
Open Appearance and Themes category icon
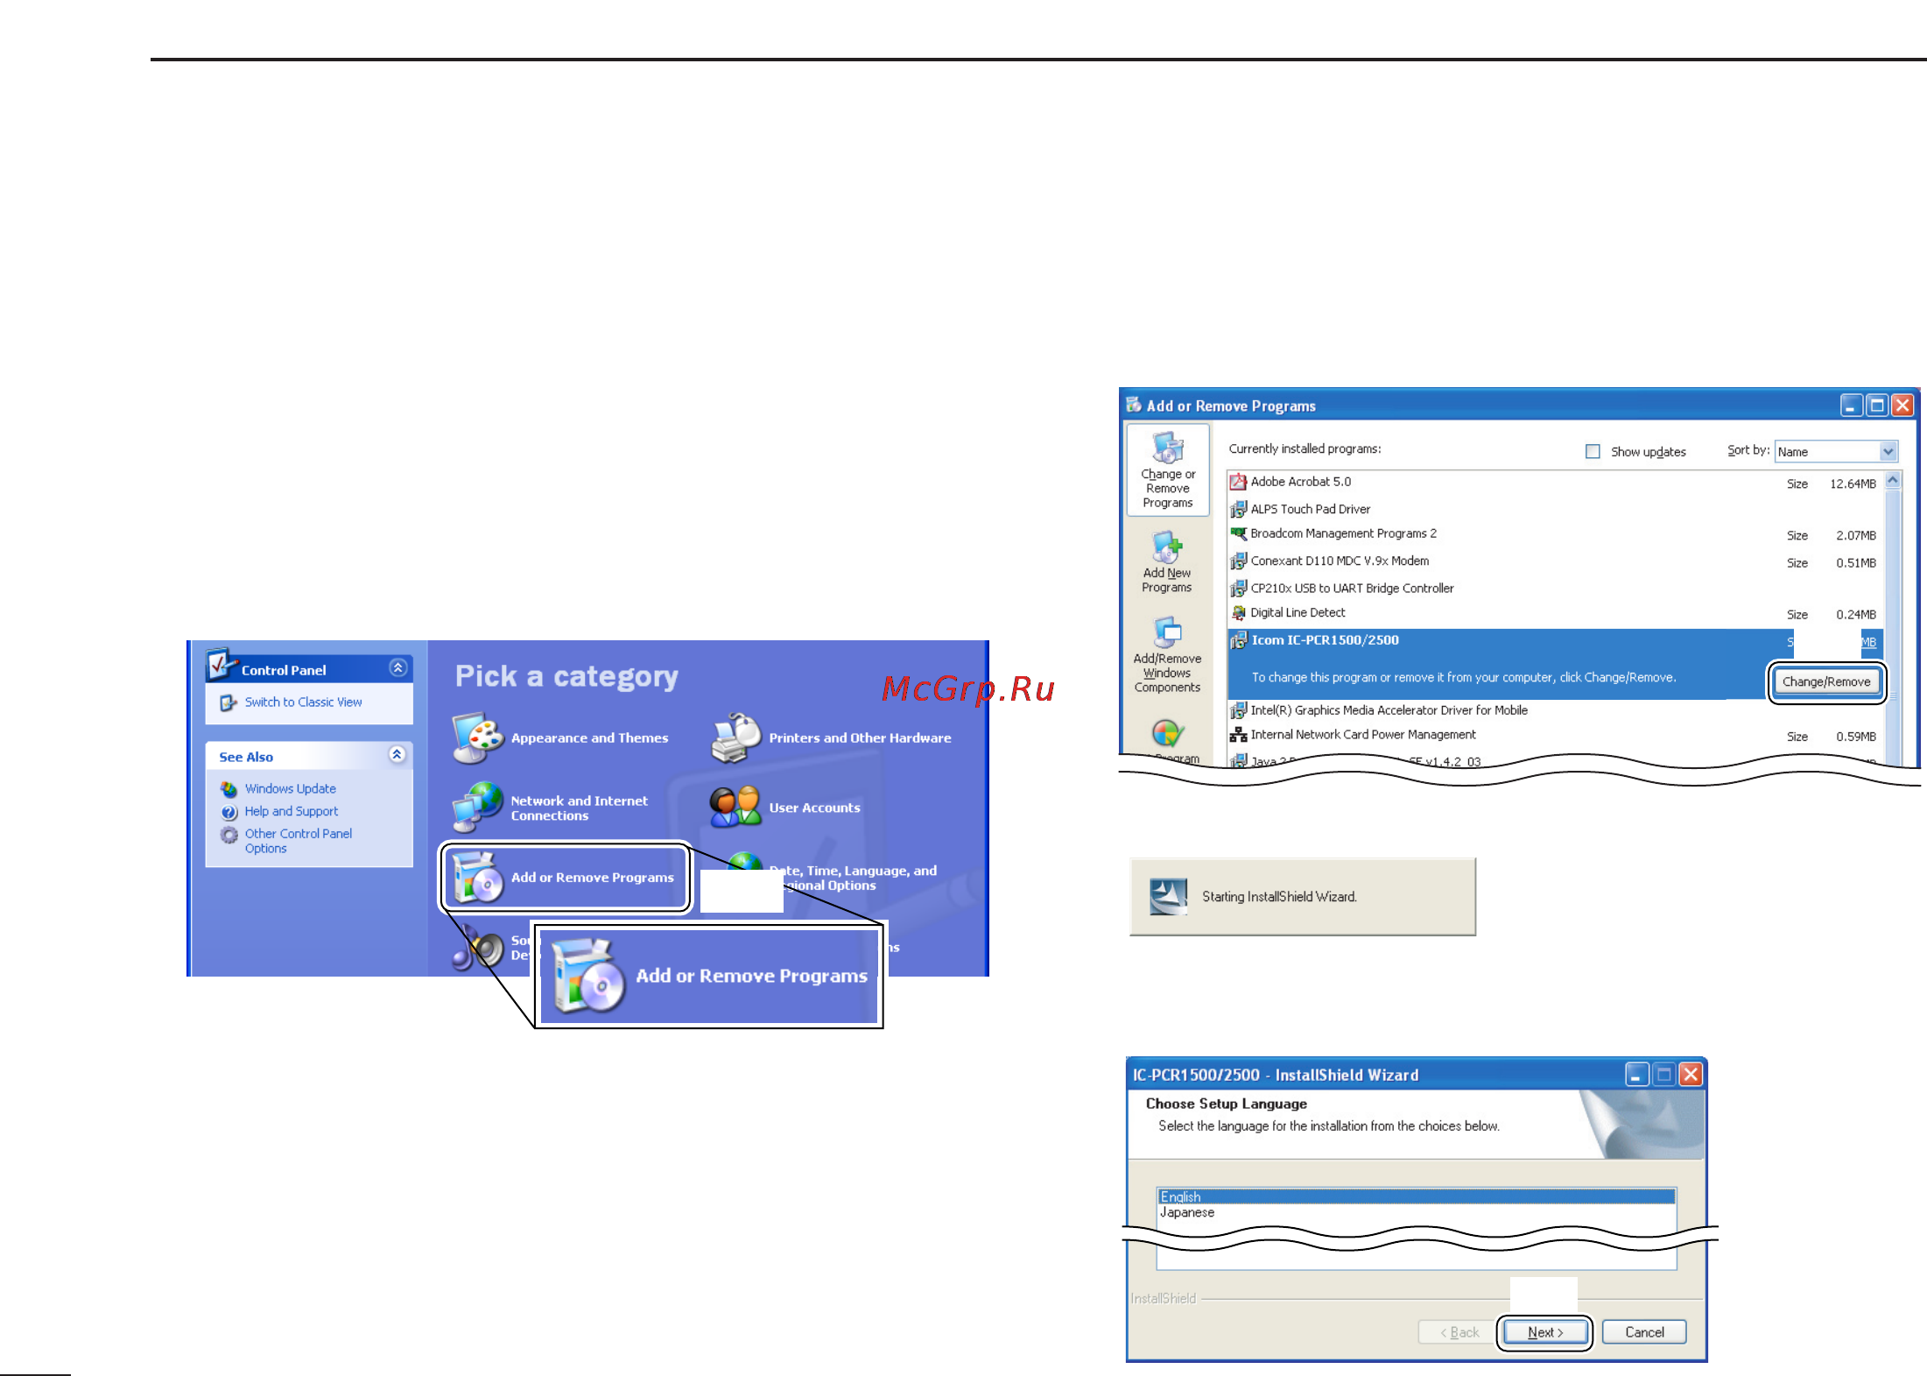[477, 737]
